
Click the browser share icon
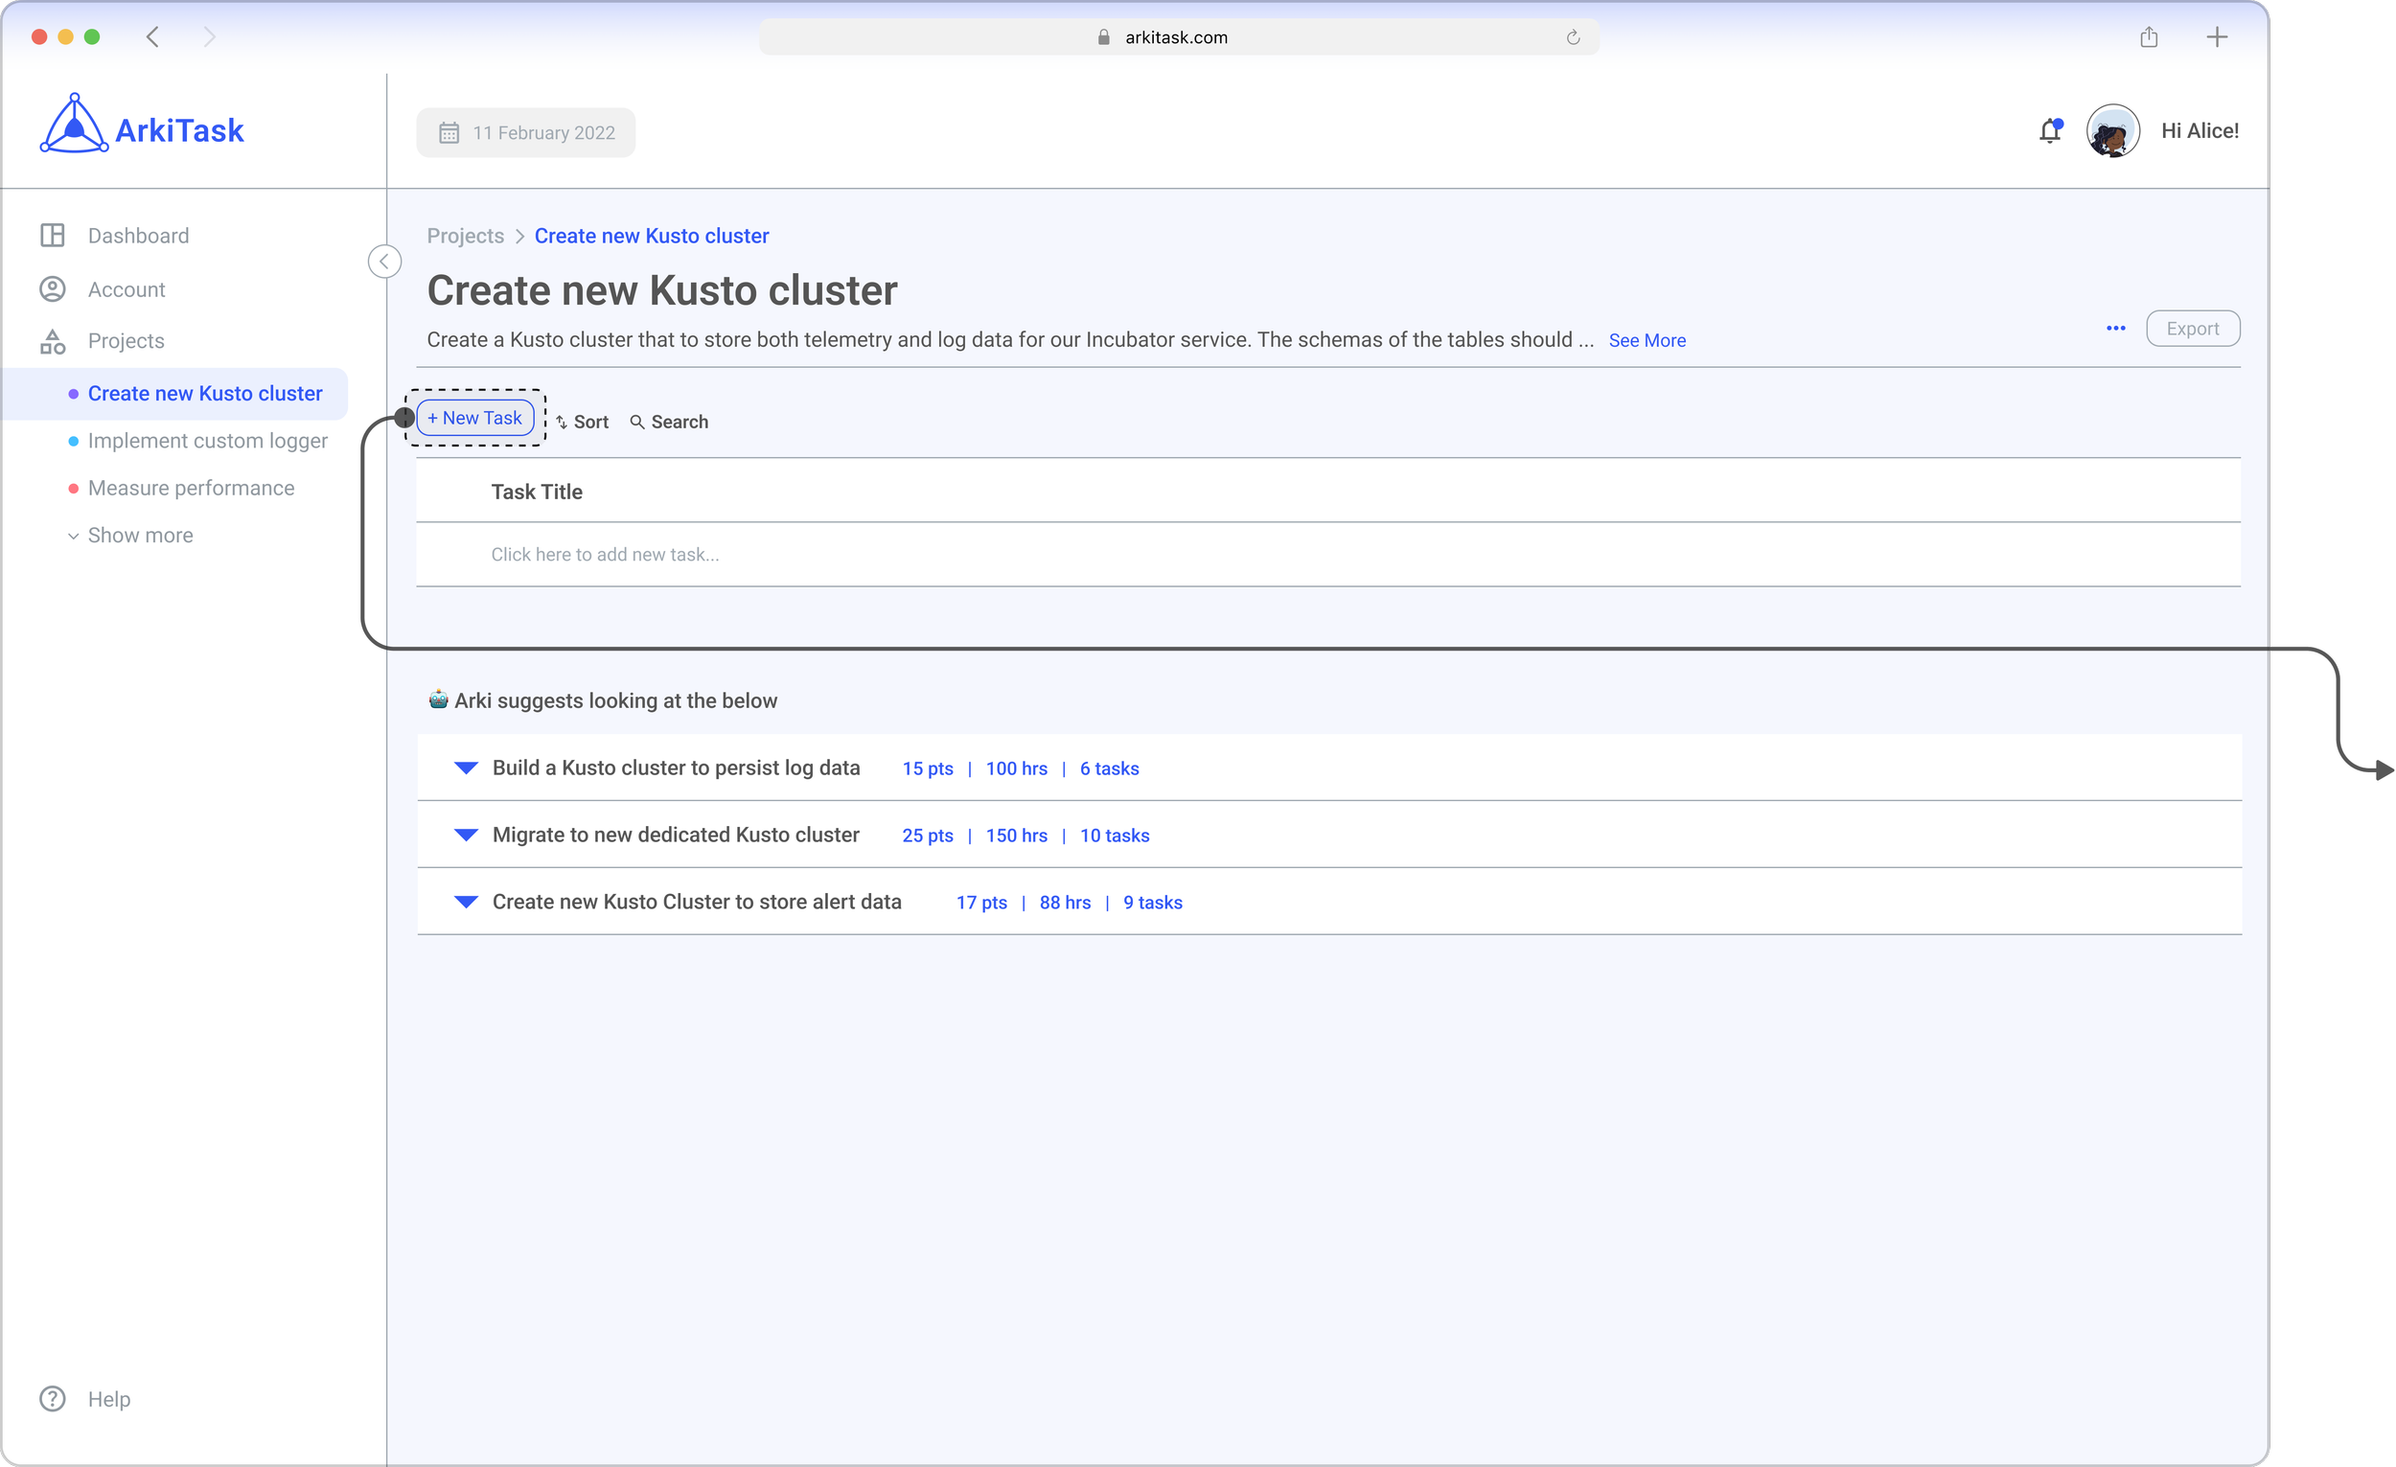click(2148, 38)
